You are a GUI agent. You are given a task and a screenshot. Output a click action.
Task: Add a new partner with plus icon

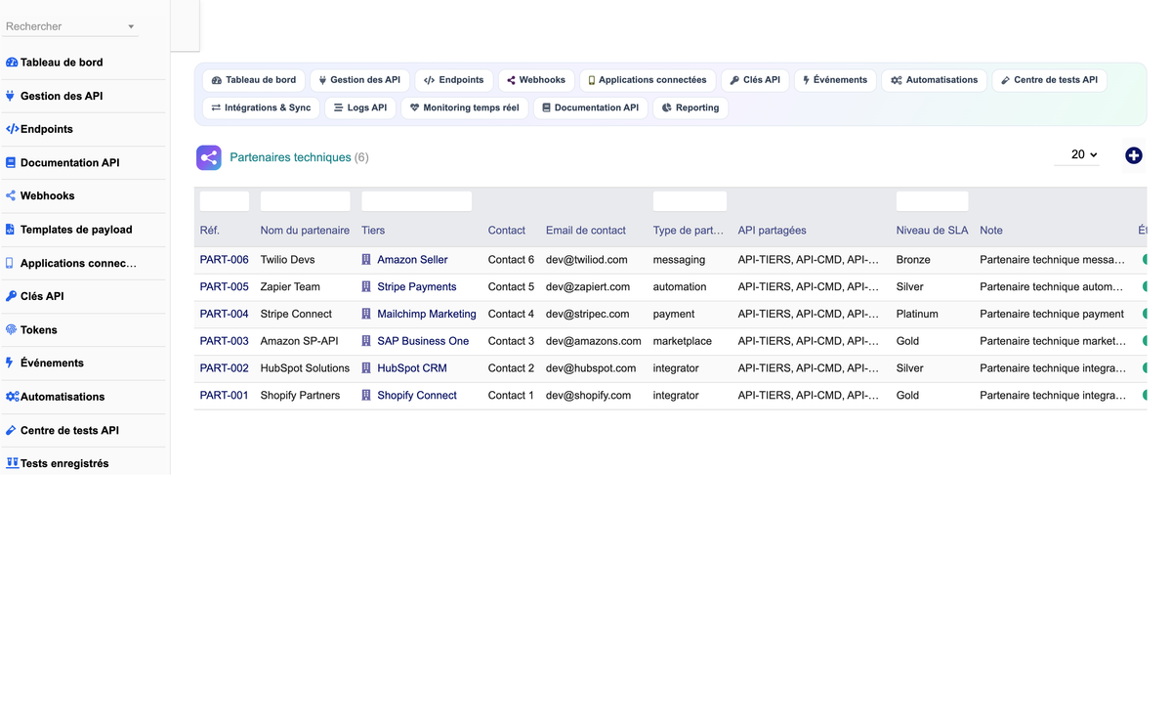click(1134, 155)
